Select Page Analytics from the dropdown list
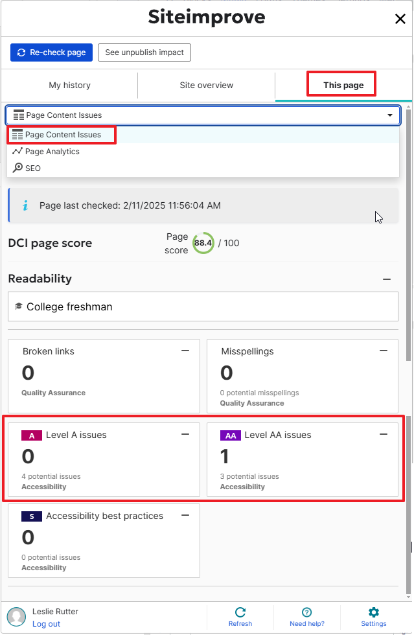This screenshot has width=414, height=635. pyautogui.click(x=52, y=152)
